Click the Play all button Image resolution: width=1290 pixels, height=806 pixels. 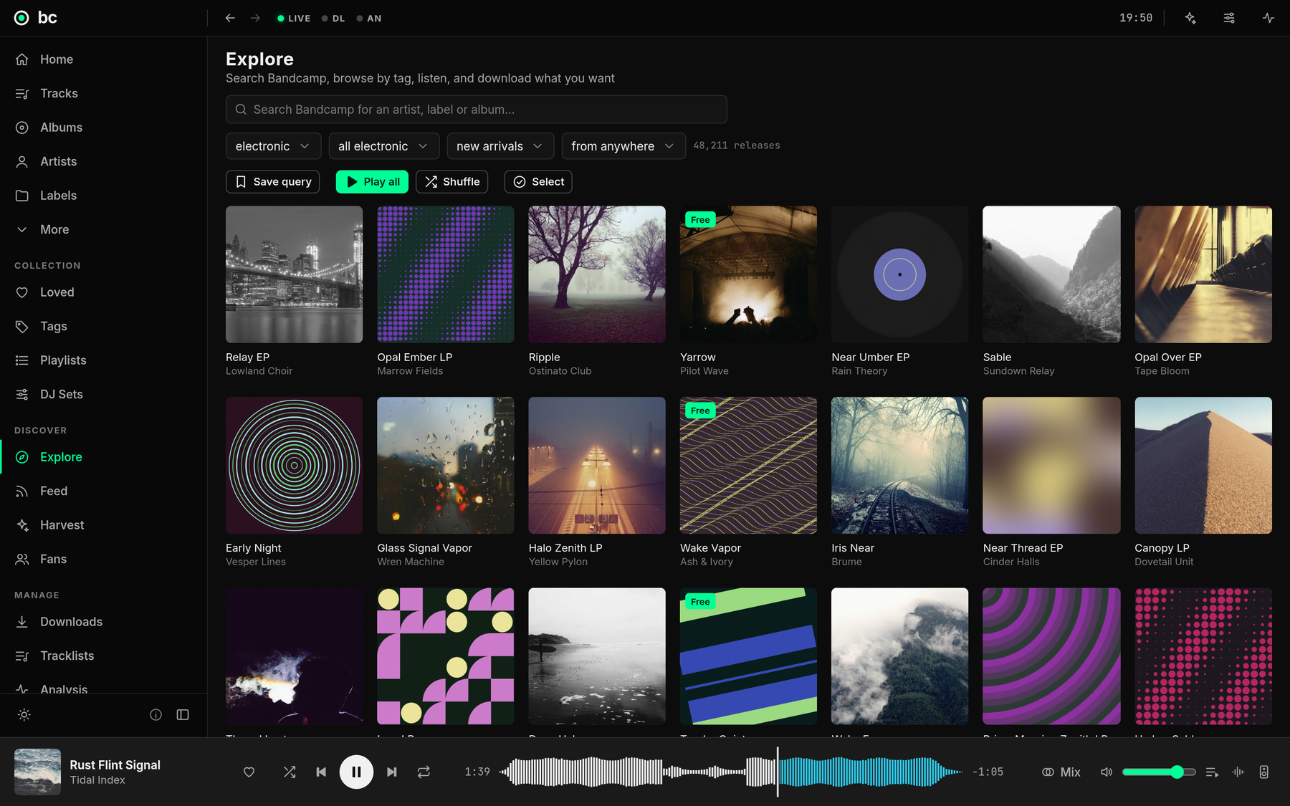[372, 181]
